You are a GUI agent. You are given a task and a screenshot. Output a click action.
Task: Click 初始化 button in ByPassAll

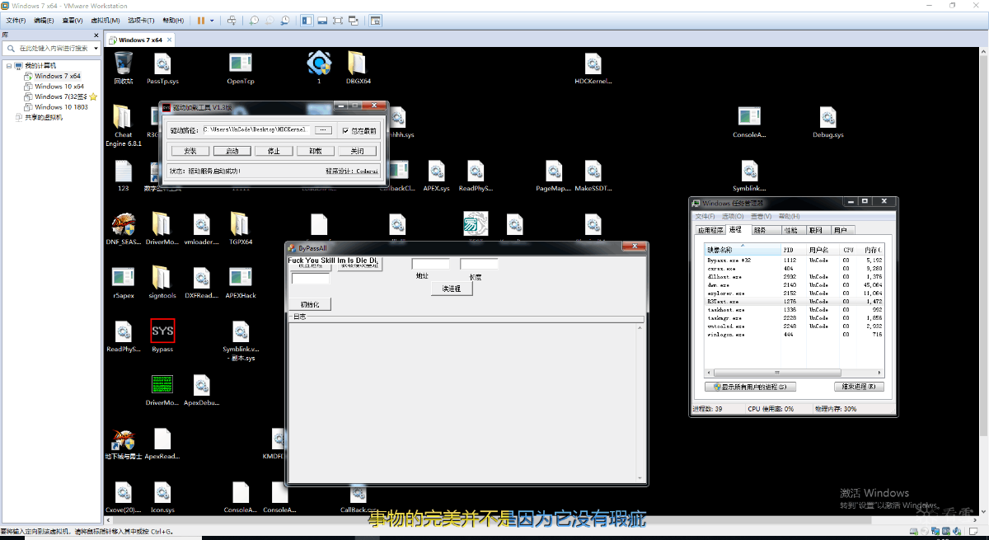tap(310, 304)
